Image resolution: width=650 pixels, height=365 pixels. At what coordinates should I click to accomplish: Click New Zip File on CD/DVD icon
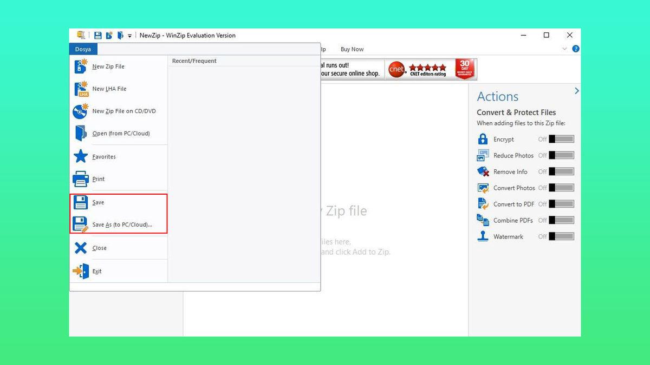click(x=80, y=111)
